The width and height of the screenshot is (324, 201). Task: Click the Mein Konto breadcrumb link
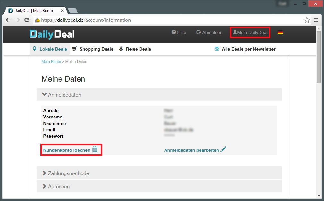point(51,62)
